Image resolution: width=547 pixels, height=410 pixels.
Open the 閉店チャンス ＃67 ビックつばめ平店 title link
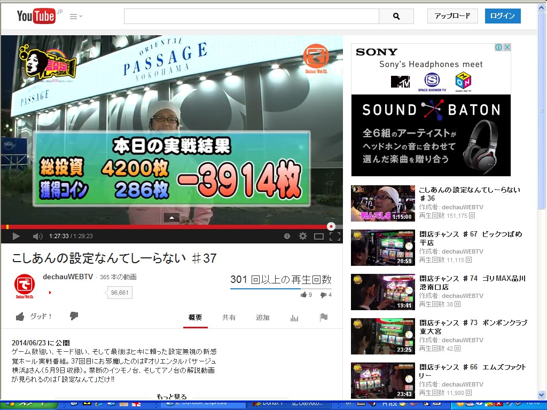(471, 238)
